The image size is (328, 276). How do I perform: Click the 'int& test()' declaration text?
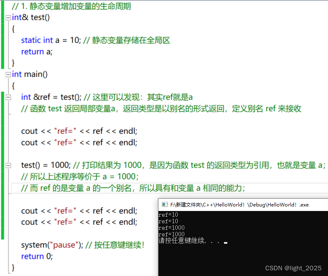coord(31,17)
